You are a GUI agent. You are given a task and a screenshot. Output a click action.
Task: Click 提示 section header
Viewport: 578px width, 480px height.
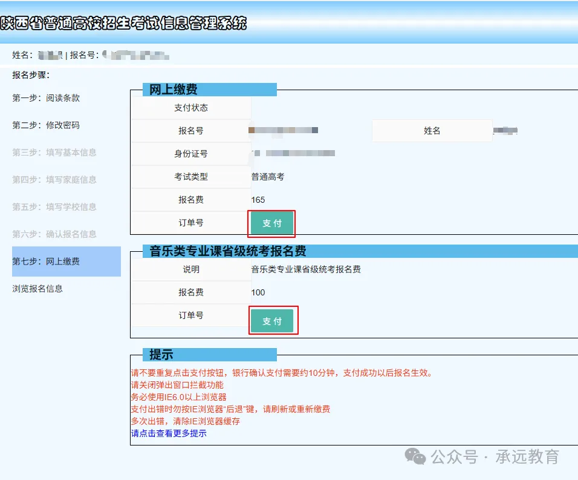pos(210,355)
